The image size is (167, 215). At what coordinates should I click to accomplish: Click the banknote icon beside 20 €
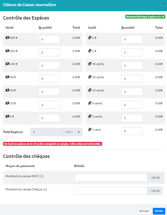tap(7, 90)
